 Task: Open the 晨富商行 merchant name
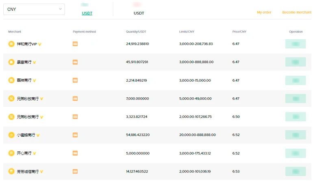24,62
